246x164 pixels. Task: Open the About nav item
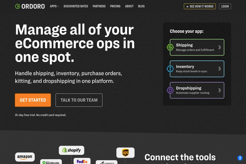coord(129,6)
